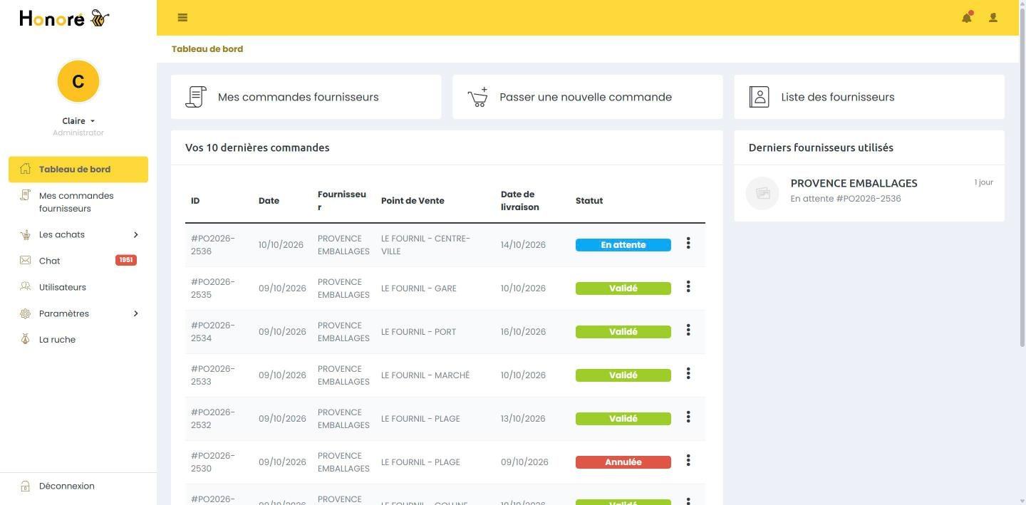Click the Chat envelope icon
This screenshot has width=1026, height=505.
coord(25,261)
